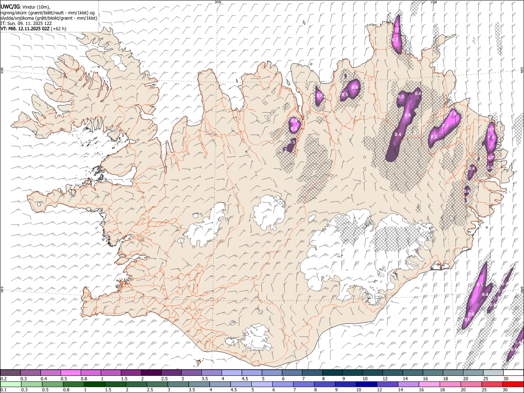The image size is (524, 393).
Task: Click the lower legend swatch labelled 3.5
Action: tap(199, 384)
